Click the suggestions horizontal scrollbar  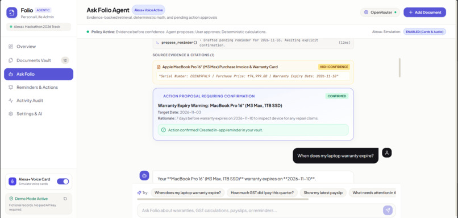(223, 199)
